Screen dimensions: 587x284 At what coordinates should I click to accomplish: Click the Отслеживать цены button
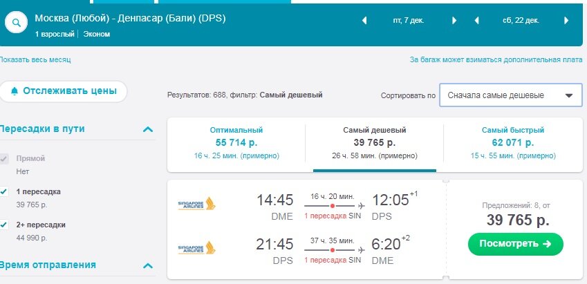[64, 91]
